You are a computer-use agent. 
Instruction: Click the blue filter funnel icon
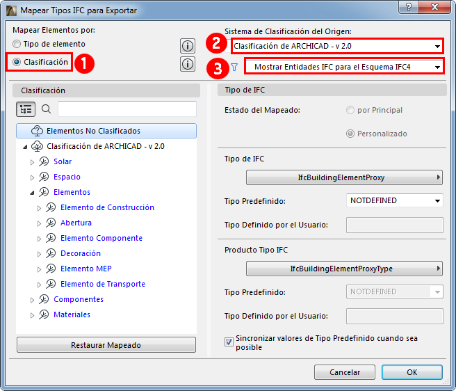click(x=234, y=67)
